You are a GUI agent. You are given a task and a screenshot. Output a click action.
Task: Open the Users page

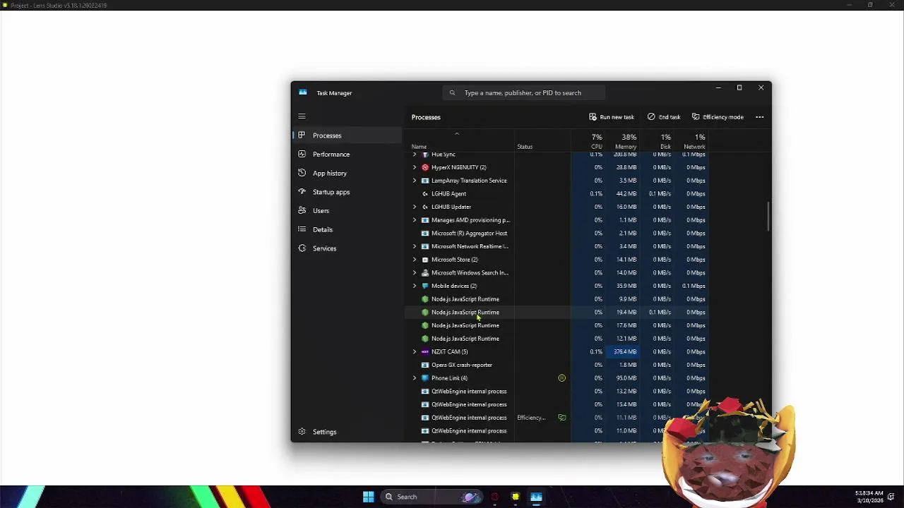click(x=347, y=211)
